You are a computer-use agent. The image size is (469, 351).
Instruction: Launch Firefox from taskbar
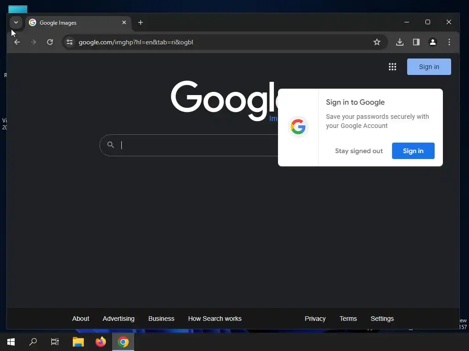pos(100,342)
